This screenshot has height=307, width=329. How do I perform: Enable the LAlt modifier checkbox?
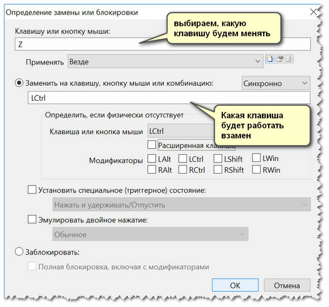tap(152, 159)
